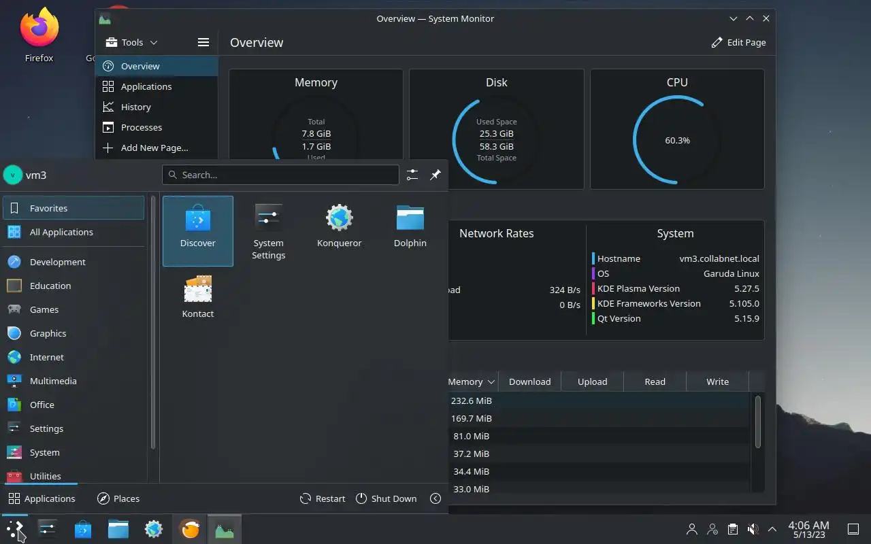Expand hidden system tray icons arrow
This screenshot has width=871, height=544.
click(x=772, y=529)
